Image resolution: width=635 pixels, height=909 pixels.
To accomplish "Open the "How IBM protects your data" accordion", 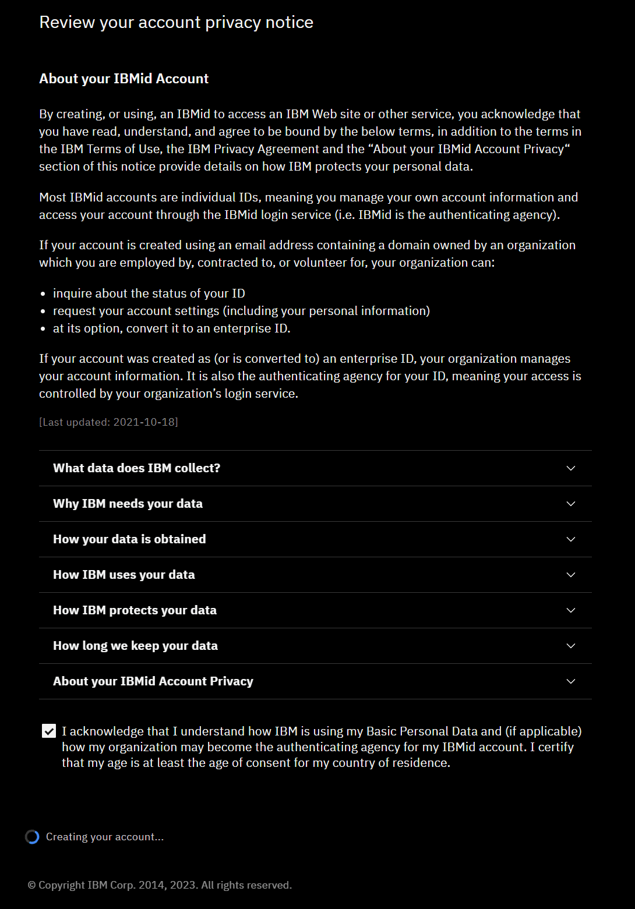I will (x=135, y=610).
